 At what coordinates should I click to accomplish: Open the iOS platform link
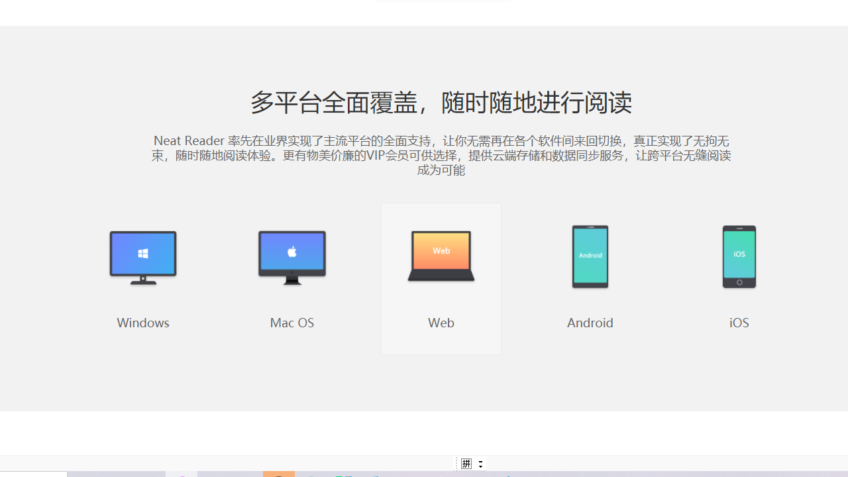pos(739,323)
